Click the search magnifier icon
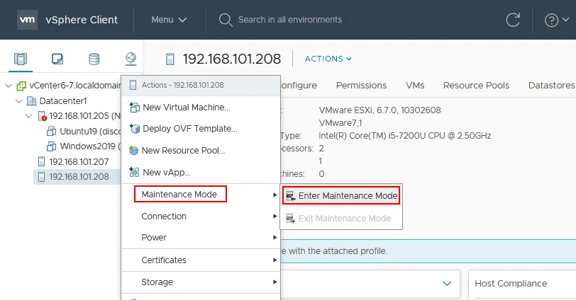 pyautogui.click(x=226, y=20)
